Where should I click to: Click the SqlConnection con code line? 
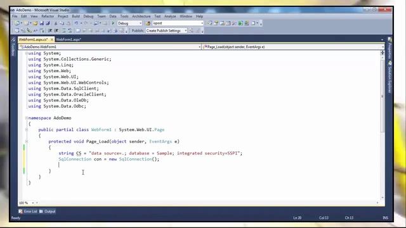(108, 159)
